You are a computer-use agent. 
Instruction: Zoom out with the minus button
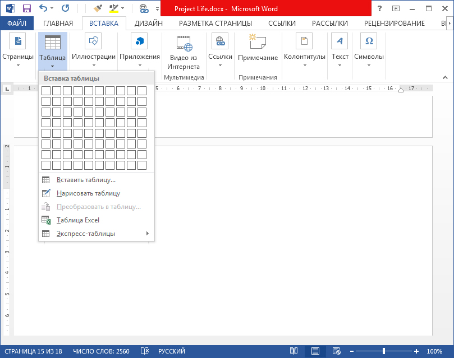tap(352, 351)
